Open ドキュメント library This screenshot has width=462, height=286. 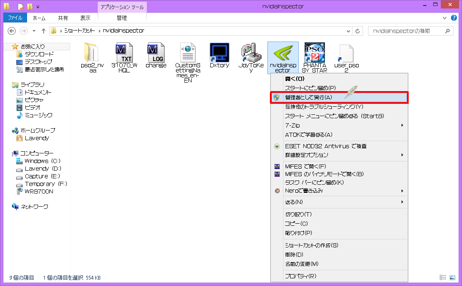[38, 92]
